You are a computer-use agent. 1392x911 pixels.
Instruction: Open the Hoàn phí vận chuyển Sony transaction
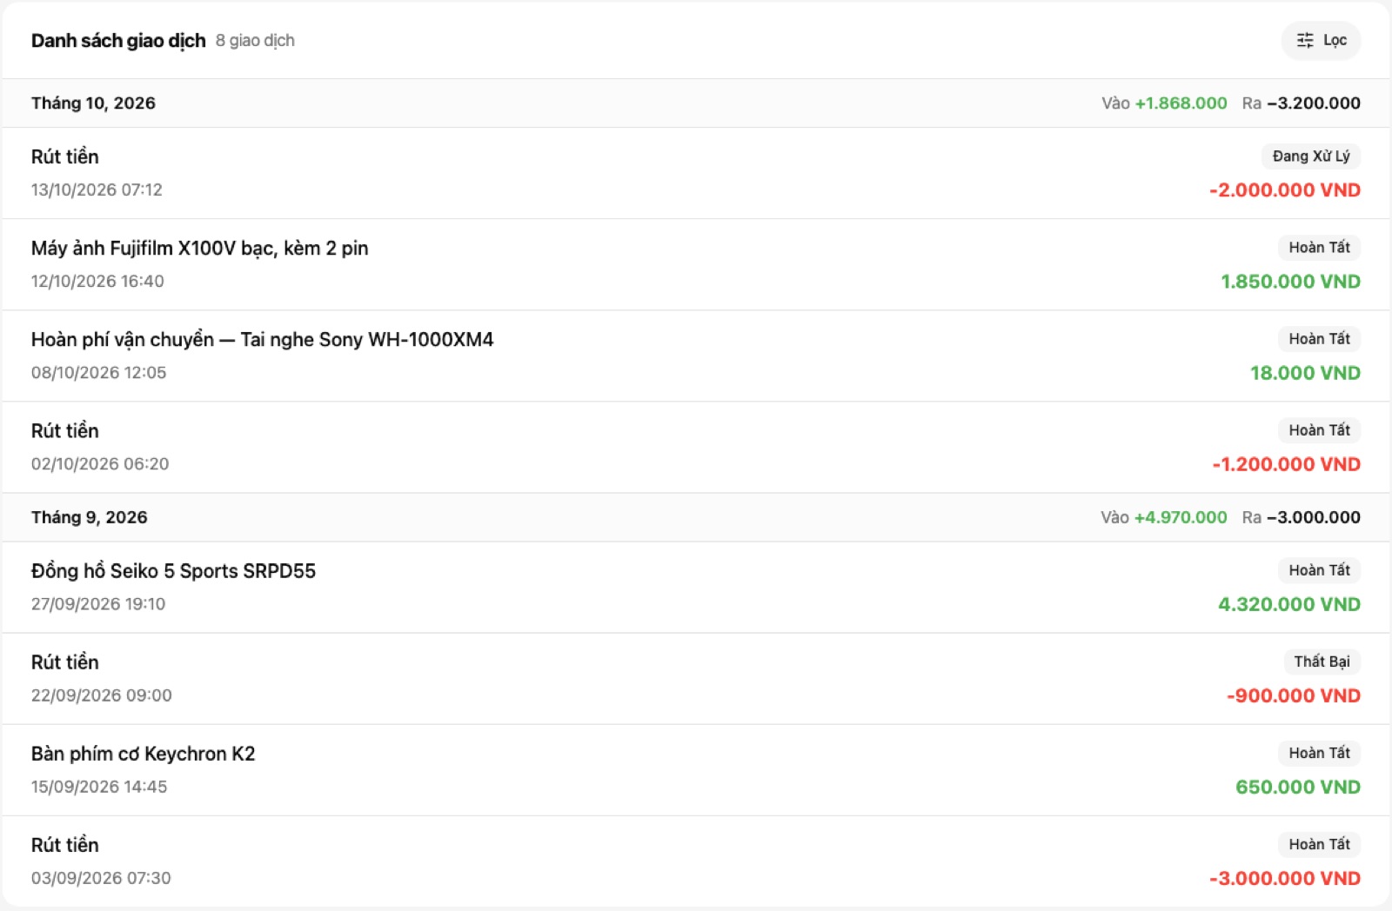click(x=696, y=356)
